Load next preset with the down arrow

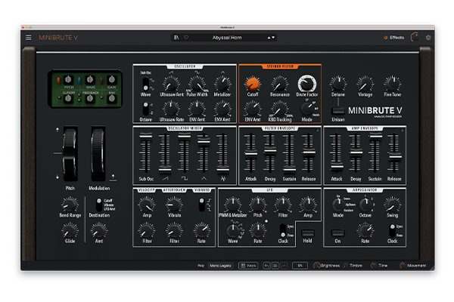[273, 38]
